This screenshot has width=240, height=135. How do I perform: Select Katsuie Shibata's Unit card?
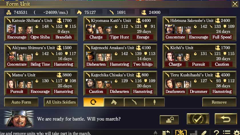(41, 29)
